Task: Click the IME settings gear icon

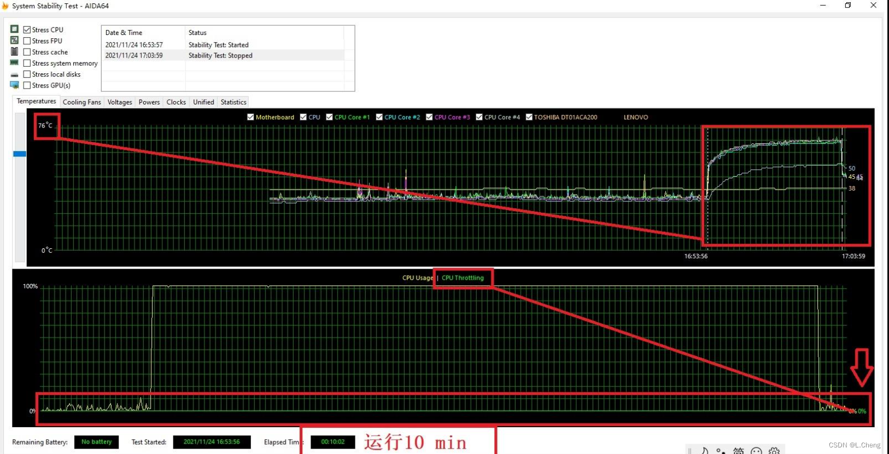Action: 774,451
